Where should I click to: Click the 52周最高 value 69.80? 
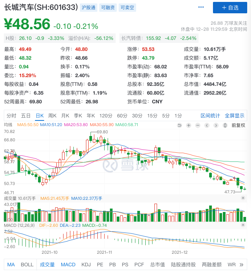[x=36, y=102]
